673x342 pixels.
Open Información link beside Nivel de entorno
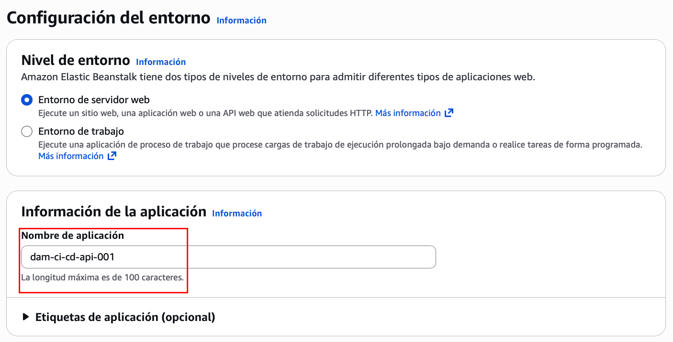(161, 62)
